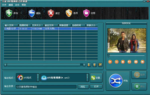
Task: Click the 当前时间 column header
Action: [x=78, y=25]
